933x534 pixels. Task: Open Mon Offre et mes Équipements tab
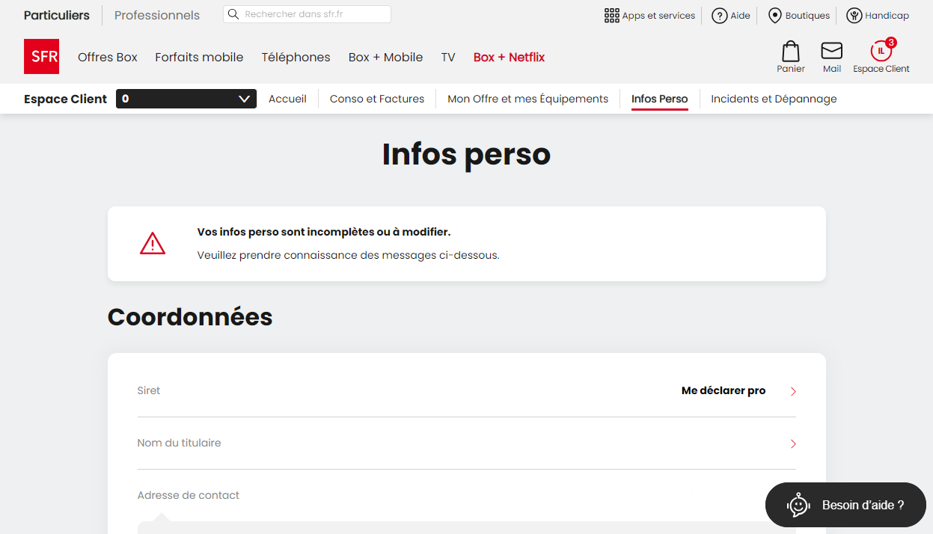[528, 99]
